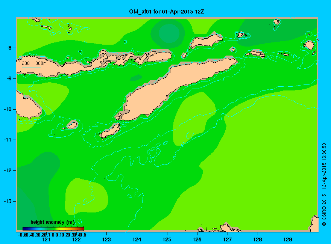Image resolution: width=331 pixels, height=244 pixels.
Task: Click the vertical "© CSIRO 2015" copyright and timestamp text
Action: [x=324, y=185]
